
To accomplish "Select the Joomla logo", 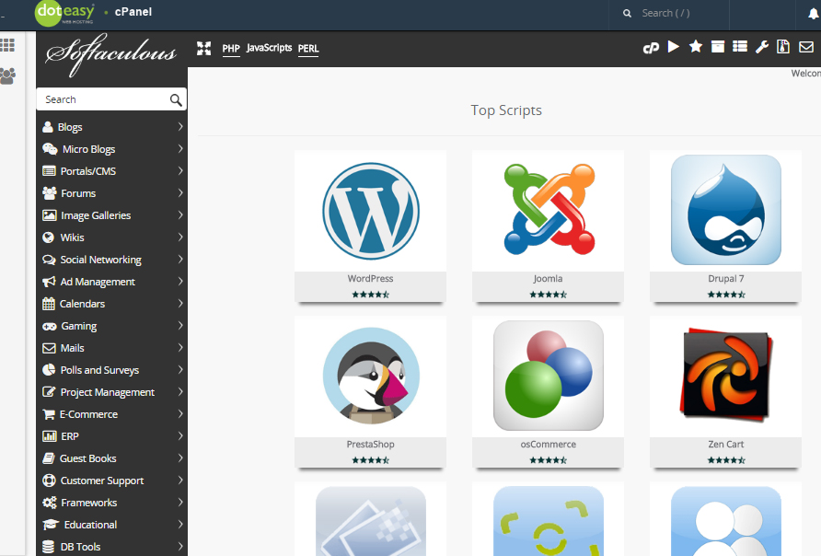I will tap(549, 209).
